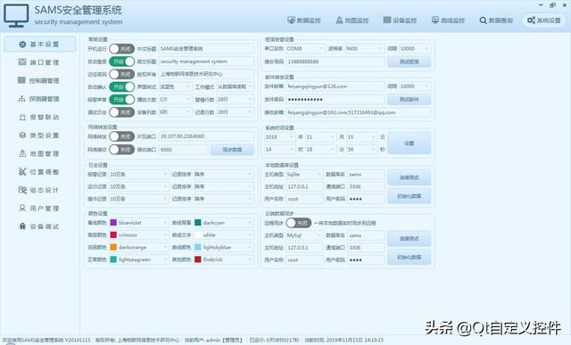Focus the 英文标题 text field
Screen dimensions: 571x345
pyautogui.click(x=206, y=62)
